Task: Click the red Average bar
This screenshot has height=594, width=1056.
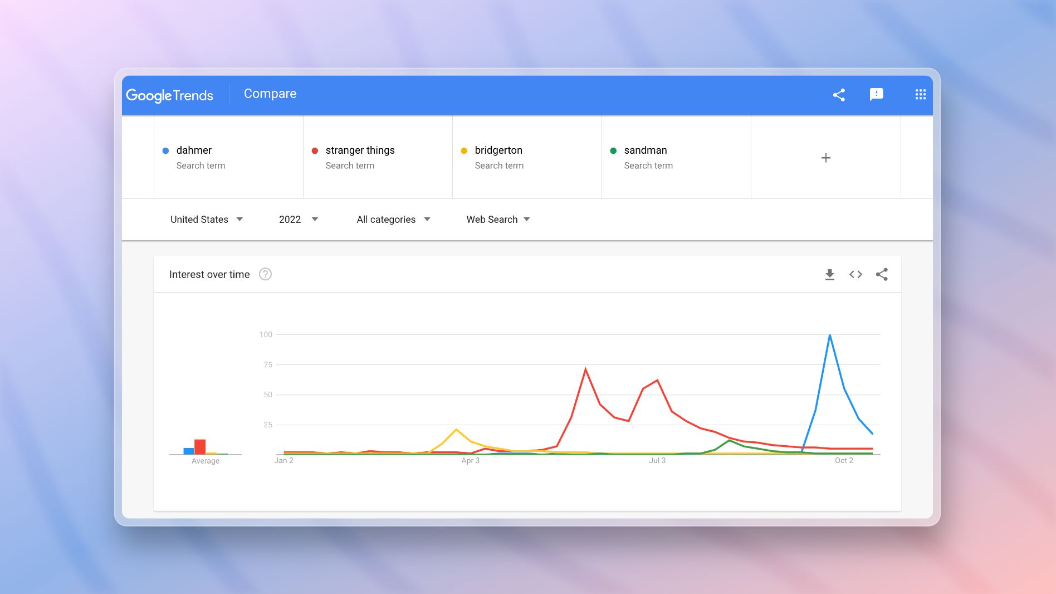Action: point(200,447)
